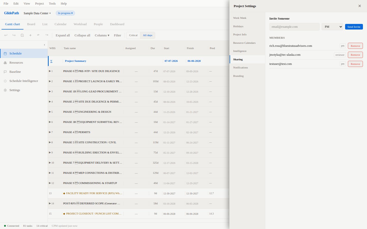Viewport: 367px width, 229px height.
Task: Expand PHASE 3 ENGINEERING & DESIGN row
Action: click(50, 112)
